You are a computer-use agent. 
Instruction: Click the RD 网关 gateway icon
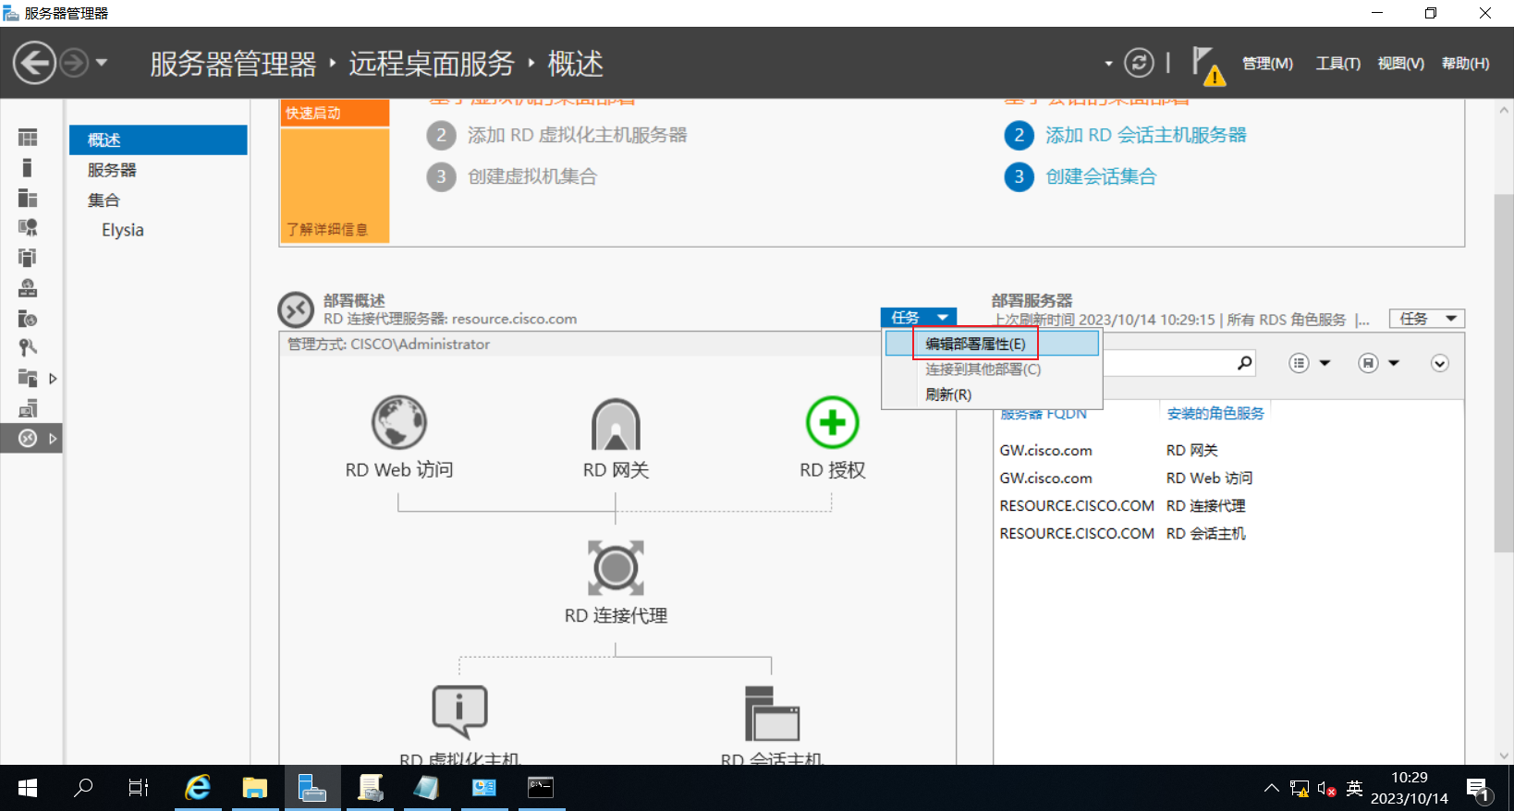pyautogui.click(x=616, y=424)
